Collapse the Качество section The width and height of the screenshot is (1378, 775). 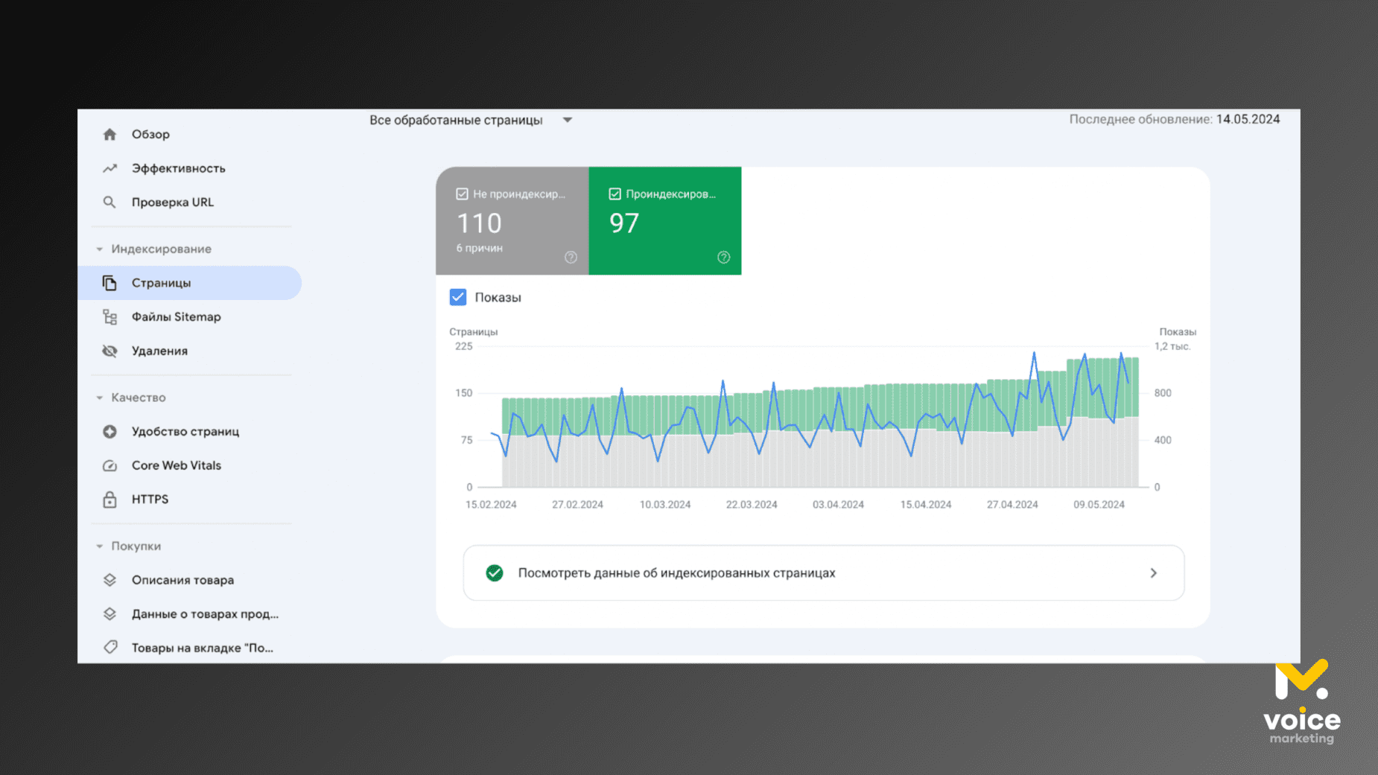100,398
